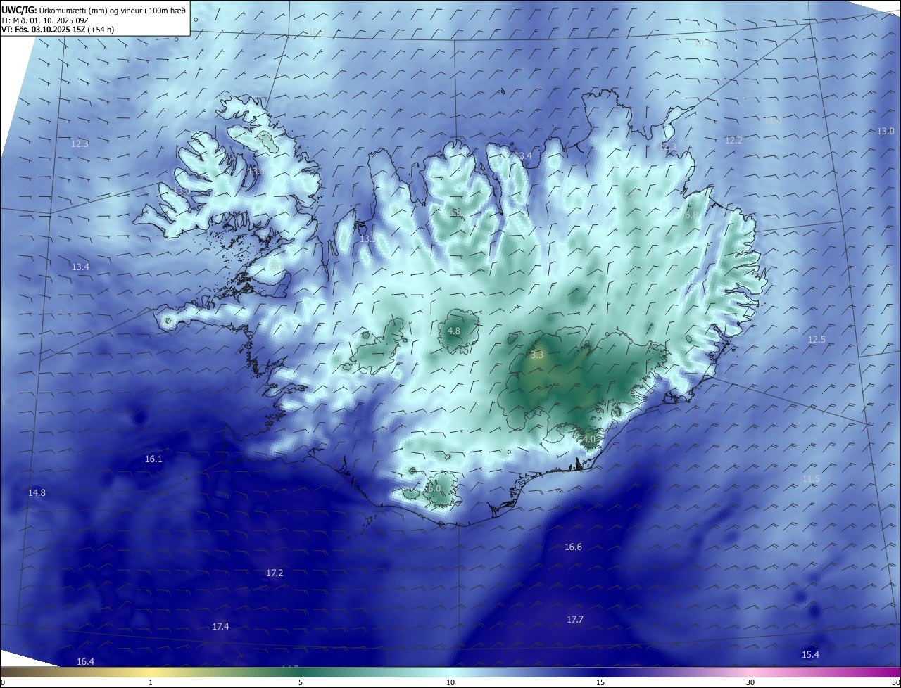Select colorbar tick label 5
901x688 pixels.
click(x=301, y=682)
